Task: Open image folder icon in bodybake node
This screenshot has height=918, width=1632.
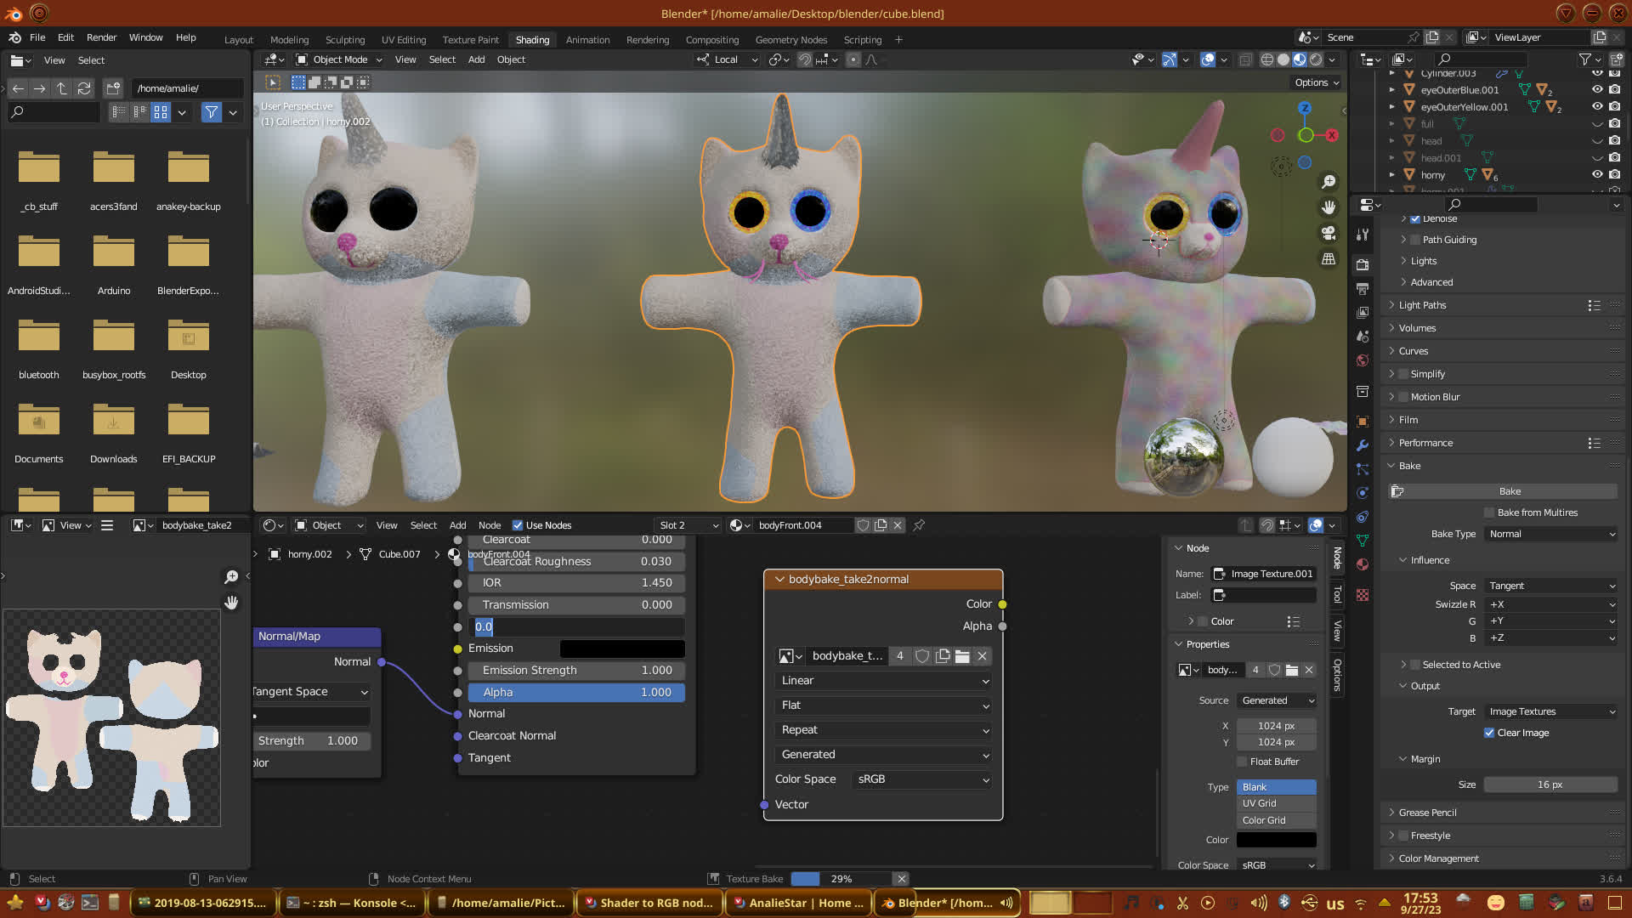Action: 962,656
